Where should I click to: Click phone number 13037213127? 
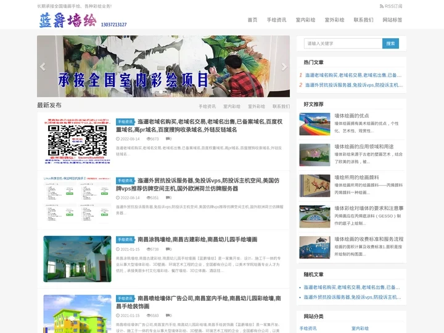click(x=114, y=25)
